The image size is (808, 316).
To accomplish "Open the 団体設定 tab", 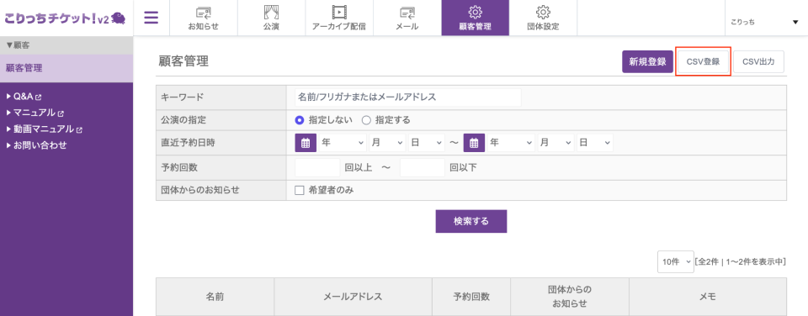I will (543, 18).
